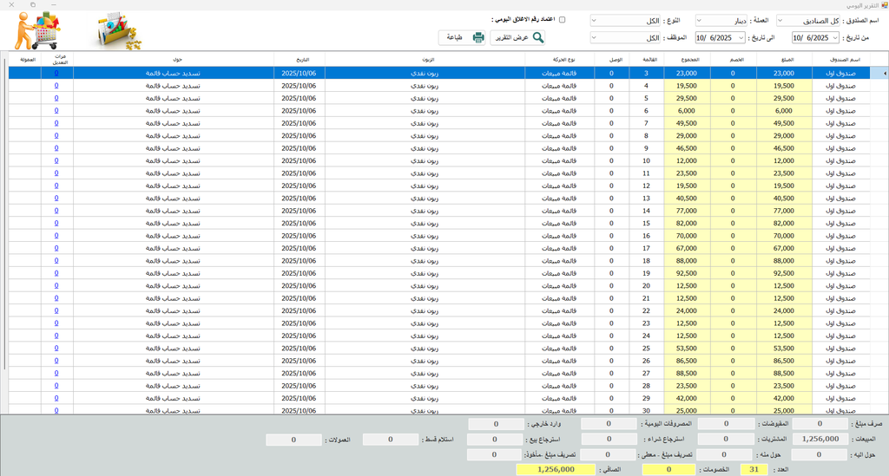Click the edit-count link for invoice 10
889x476 pixels.
click(56, 160)
